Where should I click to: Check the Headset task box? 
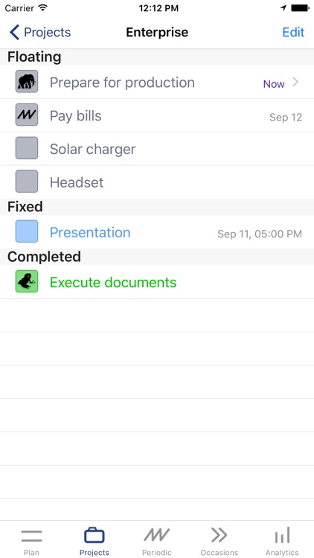pos(27,182)
